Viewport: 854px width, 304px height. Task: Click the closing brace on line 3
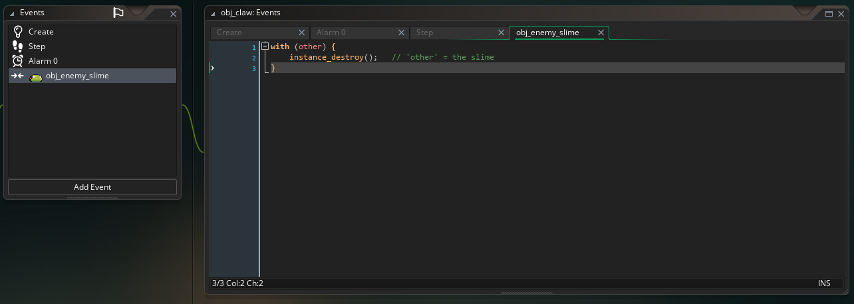[x=273, y=68]
